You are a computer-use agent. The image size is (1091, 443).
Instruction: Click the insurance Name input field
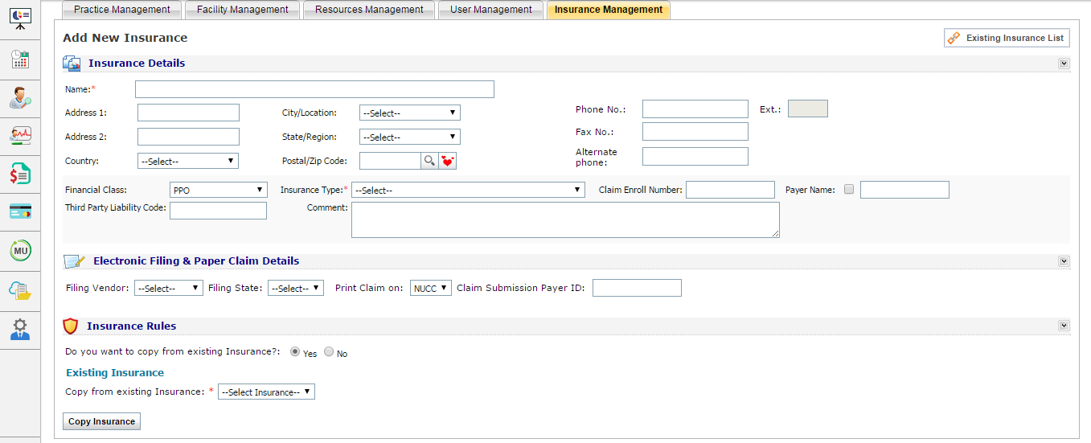click(314, 89)
